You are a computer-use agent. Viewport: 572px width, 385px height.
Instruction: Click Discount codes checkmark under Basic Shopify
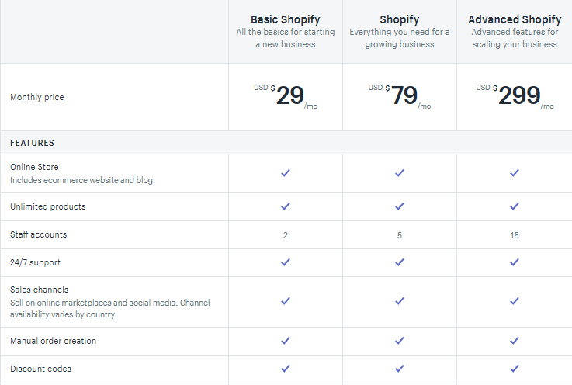[285, 369]
